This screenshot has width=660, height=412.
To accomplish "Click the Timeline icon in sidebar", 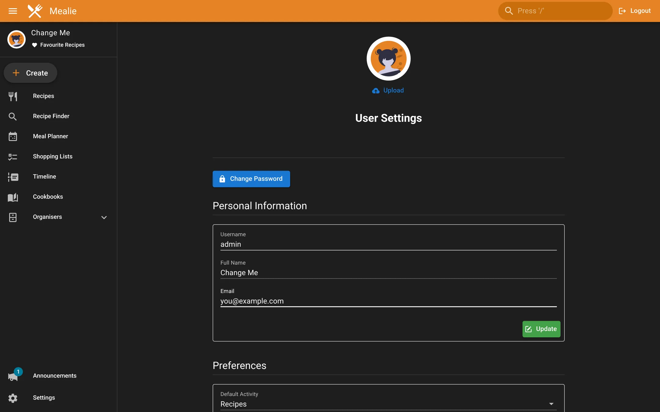I will click(13, 177).
